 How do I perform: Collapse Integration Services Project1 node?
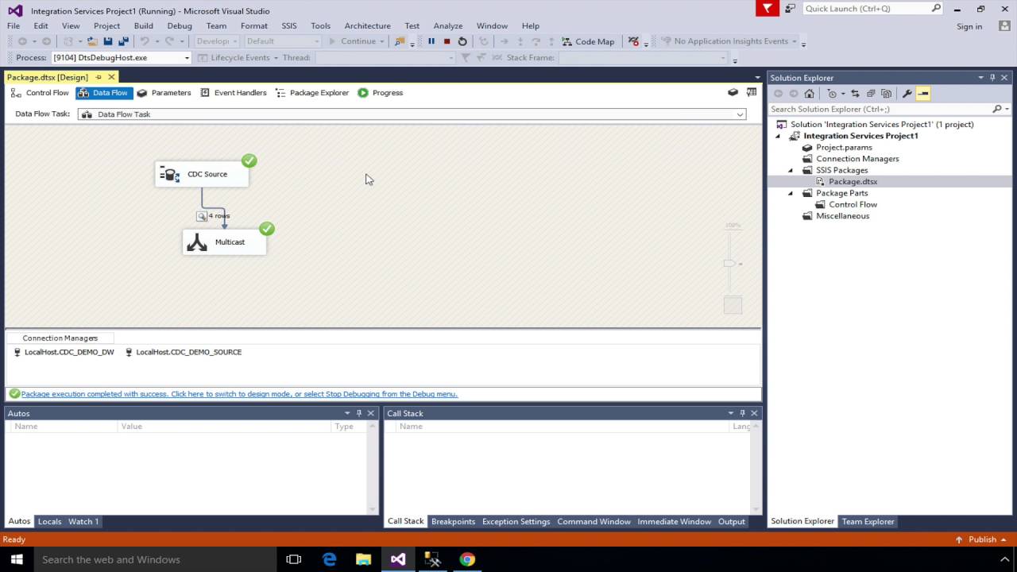click(x=779, y=136)
